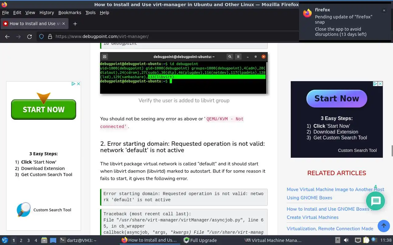This screenshot has height=245, width=393.
Task: Open the View menu
Action: tap(30, 13)
